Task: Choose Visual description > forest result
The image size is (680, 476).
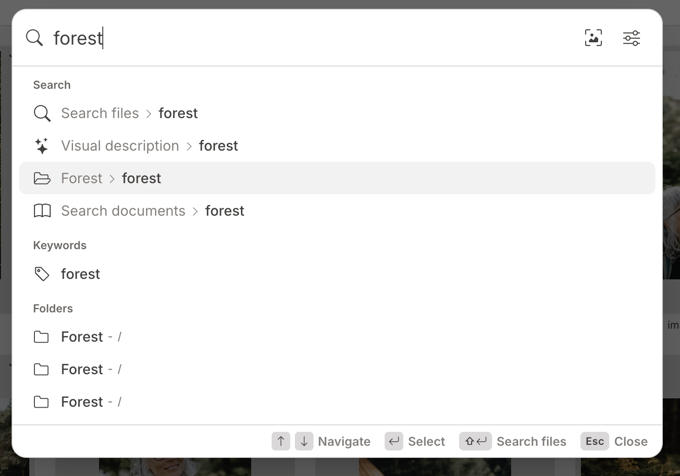Action: (337, 146)
